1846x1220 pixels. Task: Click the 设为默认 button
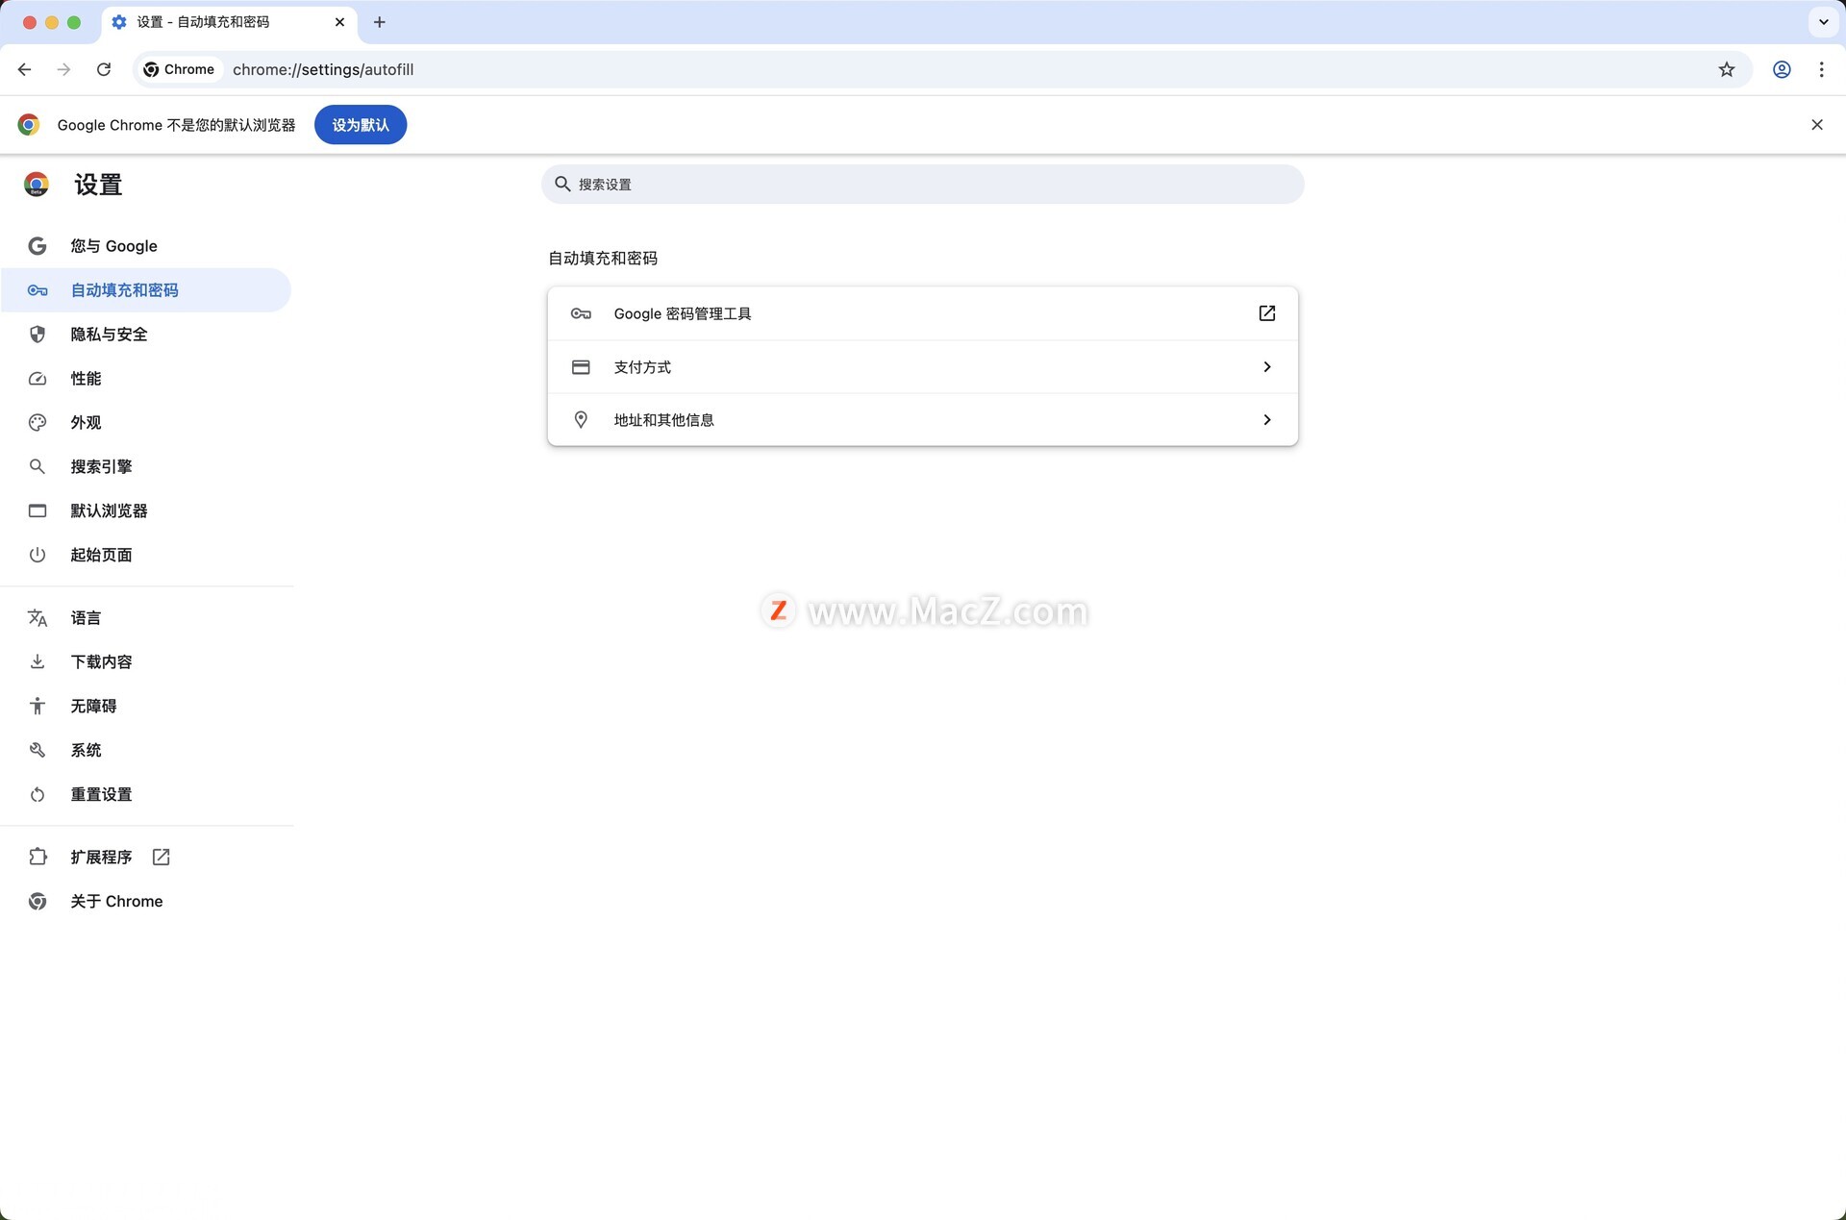coord(361,125)
